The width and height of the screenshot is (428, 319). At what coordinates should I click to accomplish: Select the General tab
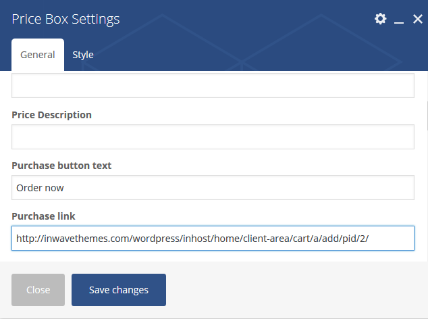[38, 55]
